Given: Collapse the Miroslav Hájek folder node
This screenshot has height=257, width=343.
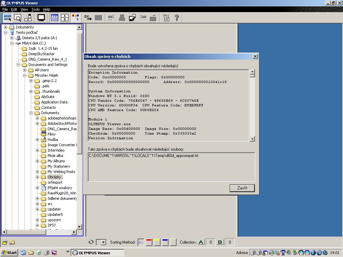Looking at the screenshot, I should (x=25, y=75).
